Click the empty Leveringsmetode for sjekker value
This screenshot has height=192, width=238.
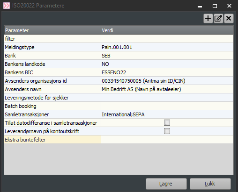pyautogui.click(x=167, y=98)
